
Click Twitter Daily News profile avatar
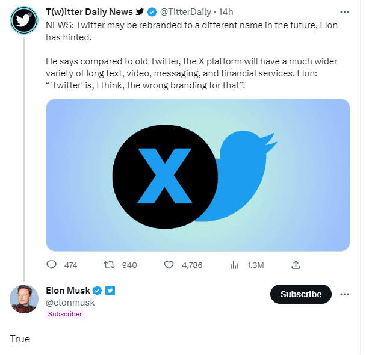(24, 22)
